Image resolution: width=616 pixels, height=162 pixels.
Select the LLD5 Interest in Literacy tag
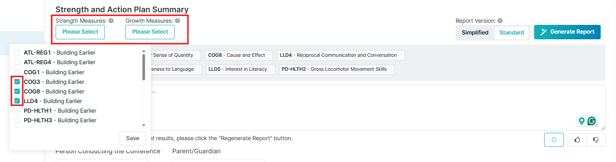point(241,69)
